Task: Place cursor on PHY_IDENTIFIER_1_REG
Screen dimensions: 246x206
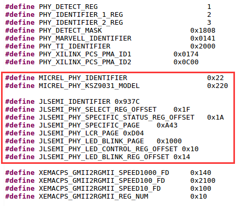Action: pos(81,15)
